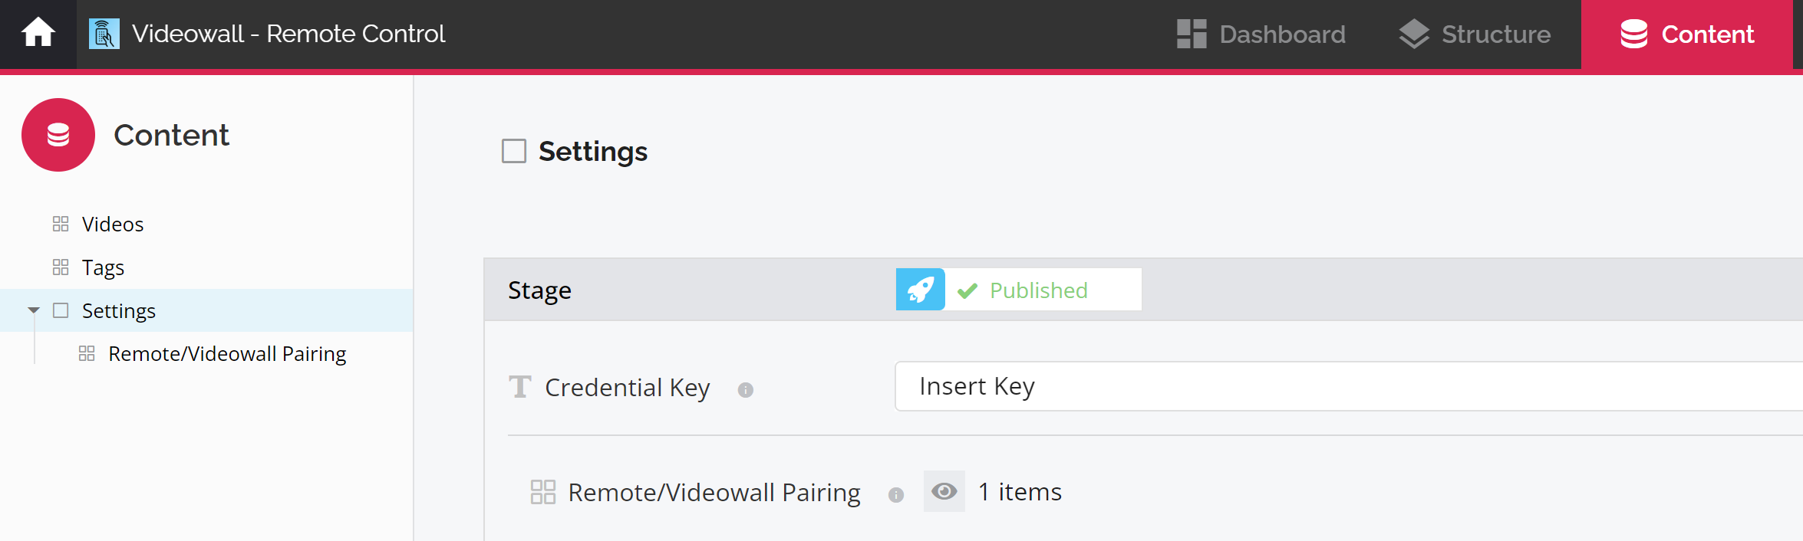
Task: Go to the home icon
Action: point(38,34)
